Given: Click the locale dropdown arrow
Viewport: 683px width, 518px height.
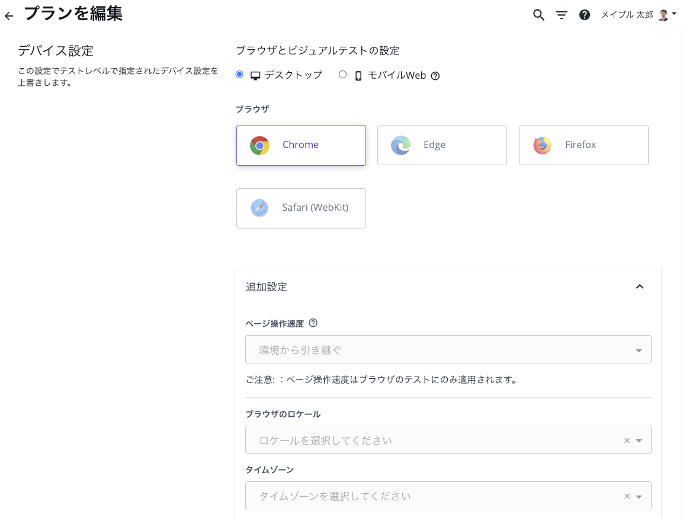Looking at the screenshot, I should pos(639,440).
